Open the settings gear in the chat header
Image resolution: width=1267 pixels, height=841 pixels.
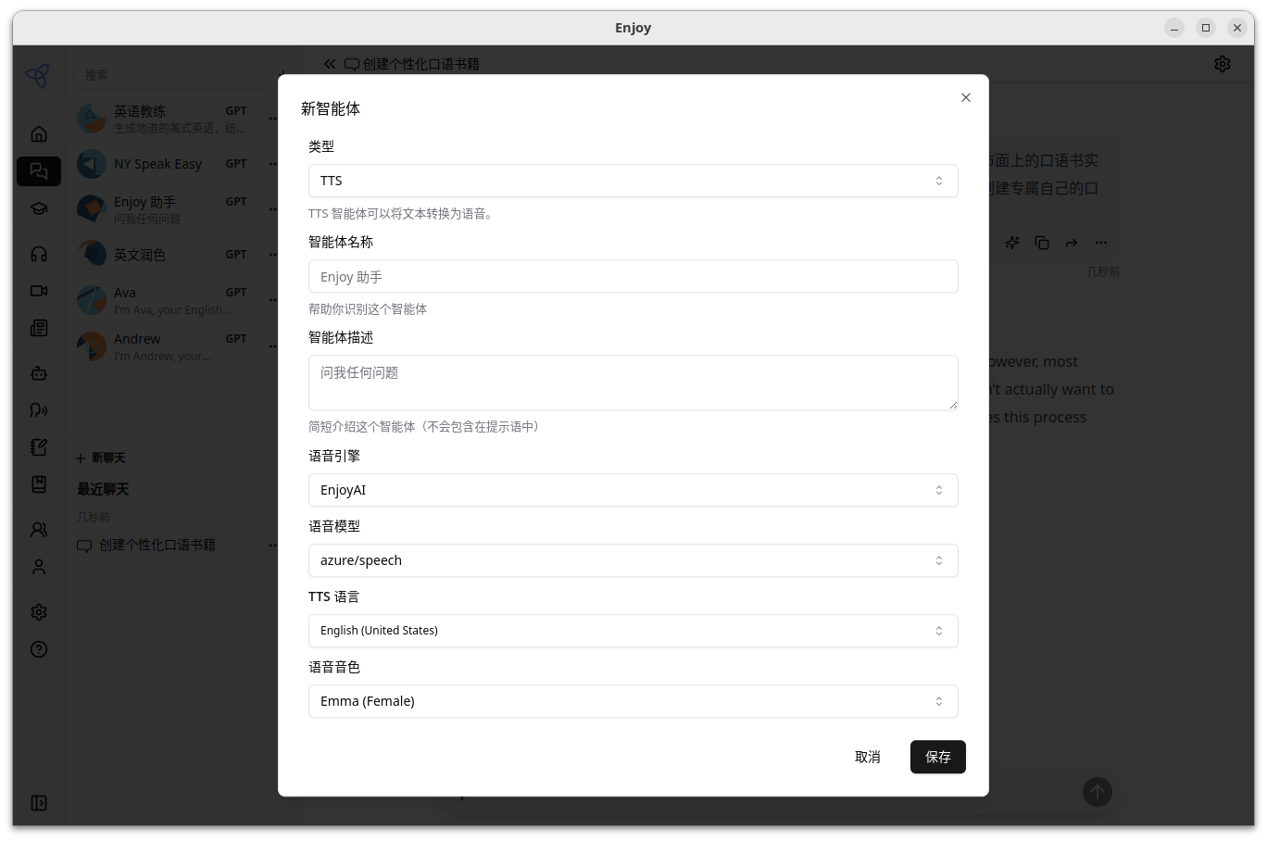coord(1223,64)
